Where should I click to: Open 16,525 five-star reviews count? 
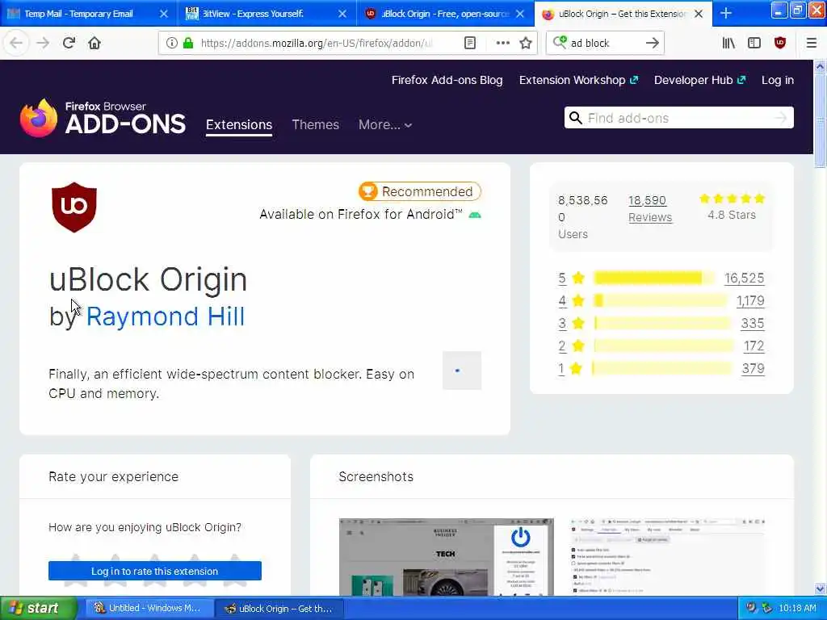(744, 278)
